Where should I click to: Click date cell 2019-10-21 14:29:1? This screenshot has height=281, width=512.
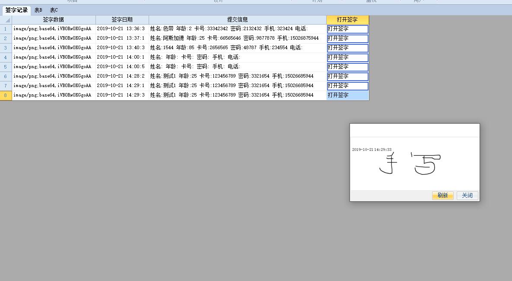tap(122, 86)
